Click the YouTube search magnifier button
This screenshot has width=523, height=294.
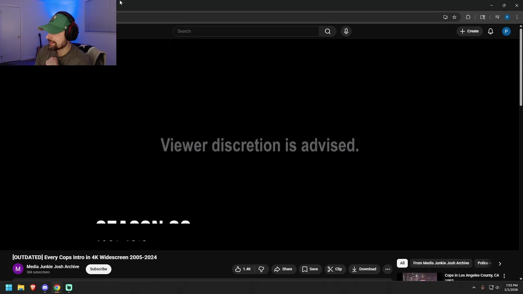click(327, 31)
